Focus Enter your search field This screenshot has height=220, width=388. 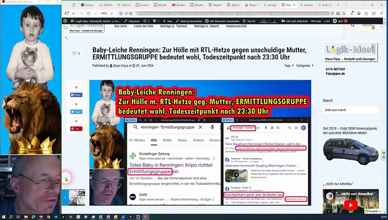(350, 110)
